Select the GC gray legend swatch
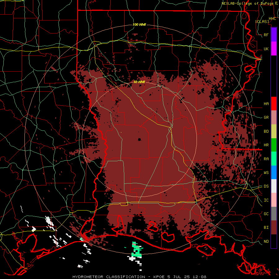This screenshot has height=279, width=279. coord(274,214)
